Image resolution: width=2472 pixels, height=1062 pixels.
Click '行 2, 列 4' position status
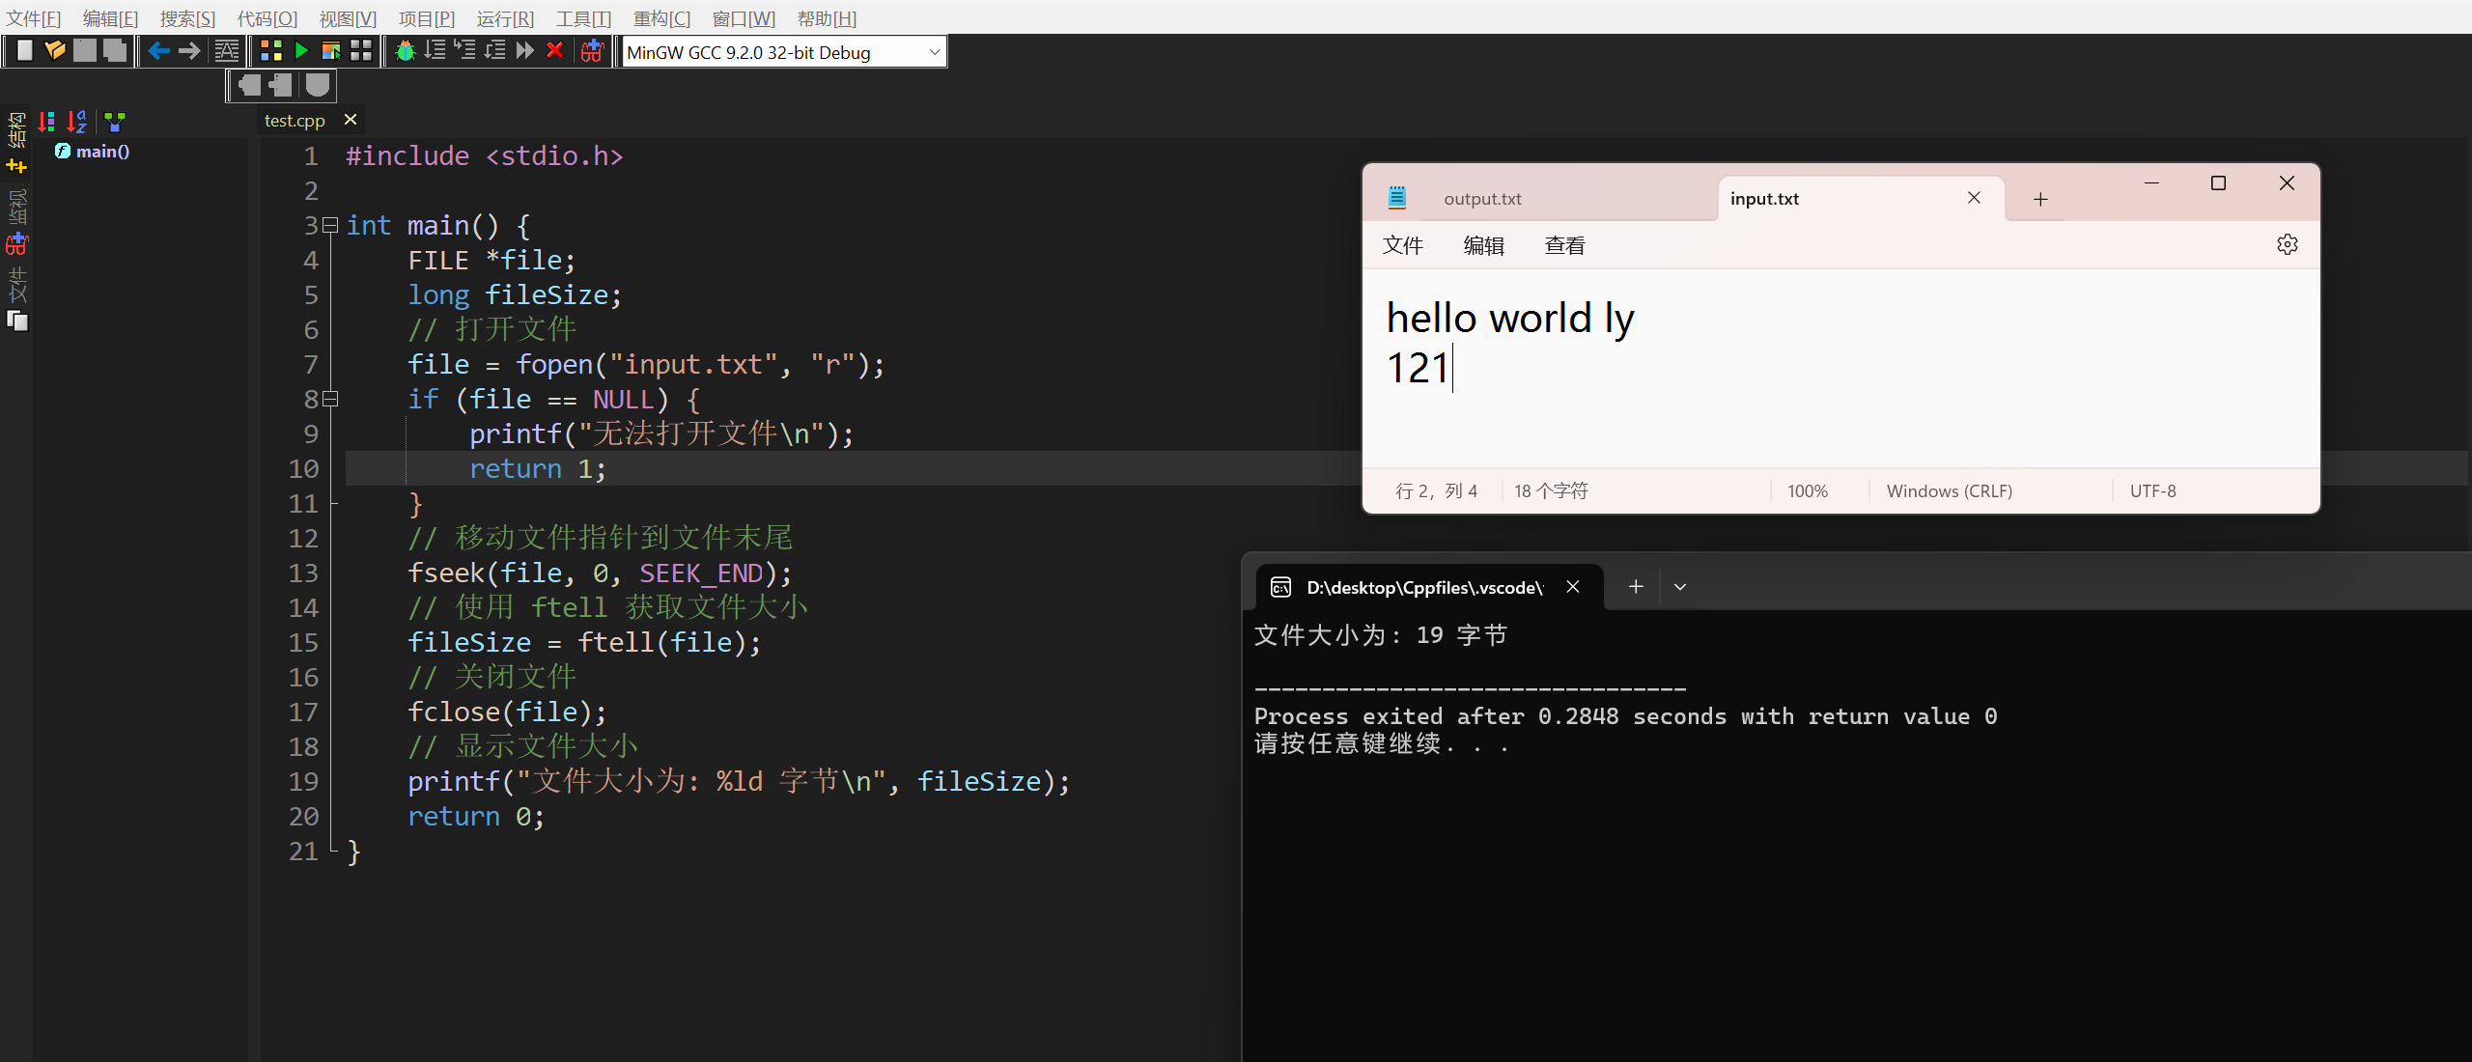click(x=1436, y=491)
